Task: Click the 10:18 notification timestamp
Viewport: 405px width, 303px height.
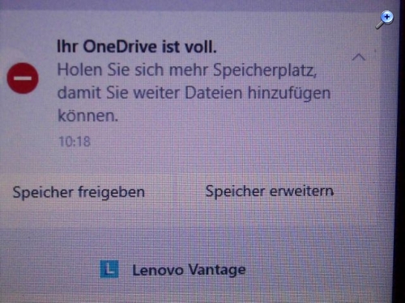Action: pos(75,141)
